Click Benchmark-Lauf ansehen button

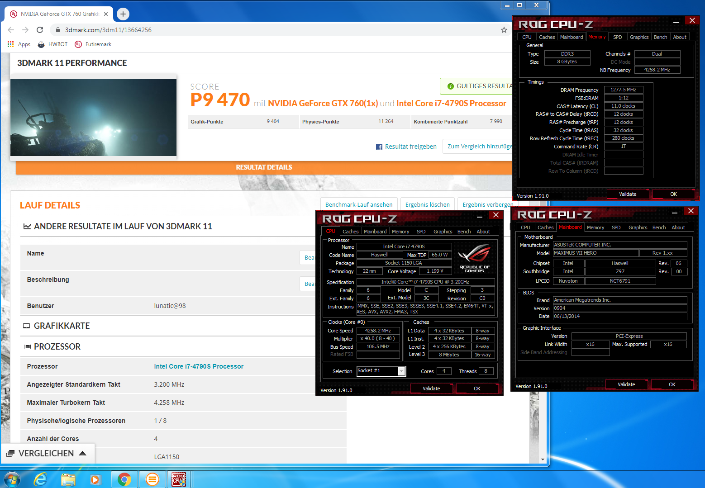click(359, 204)
